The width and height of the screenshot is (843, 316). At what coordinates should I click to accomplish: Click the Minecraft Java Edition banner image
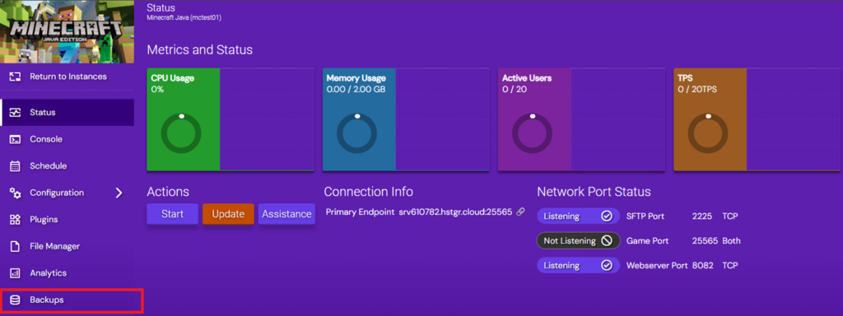point(68,32)
